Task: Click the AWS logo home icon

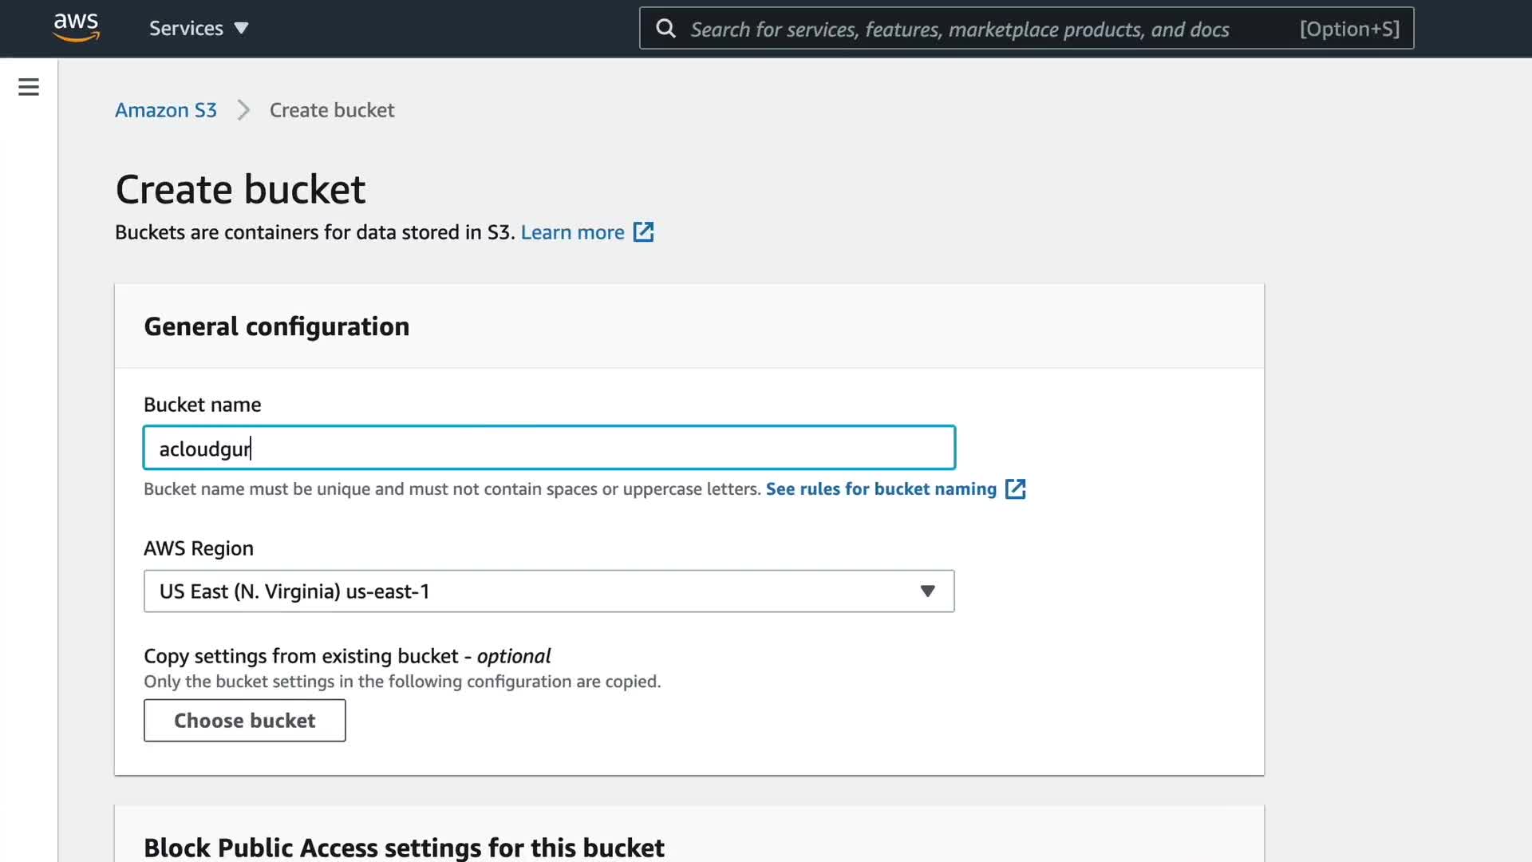Action: (77, 27)
